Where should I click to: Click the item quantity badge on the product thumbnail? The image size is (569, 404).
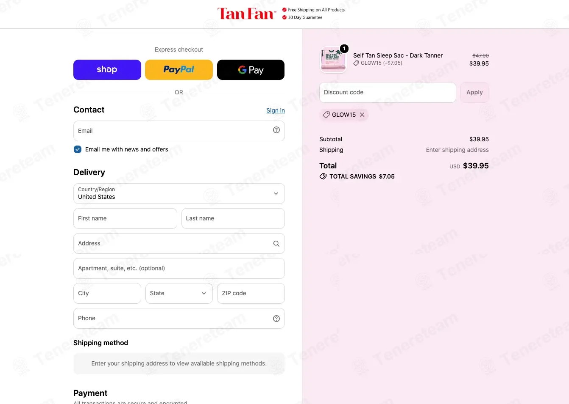(344, 49)
